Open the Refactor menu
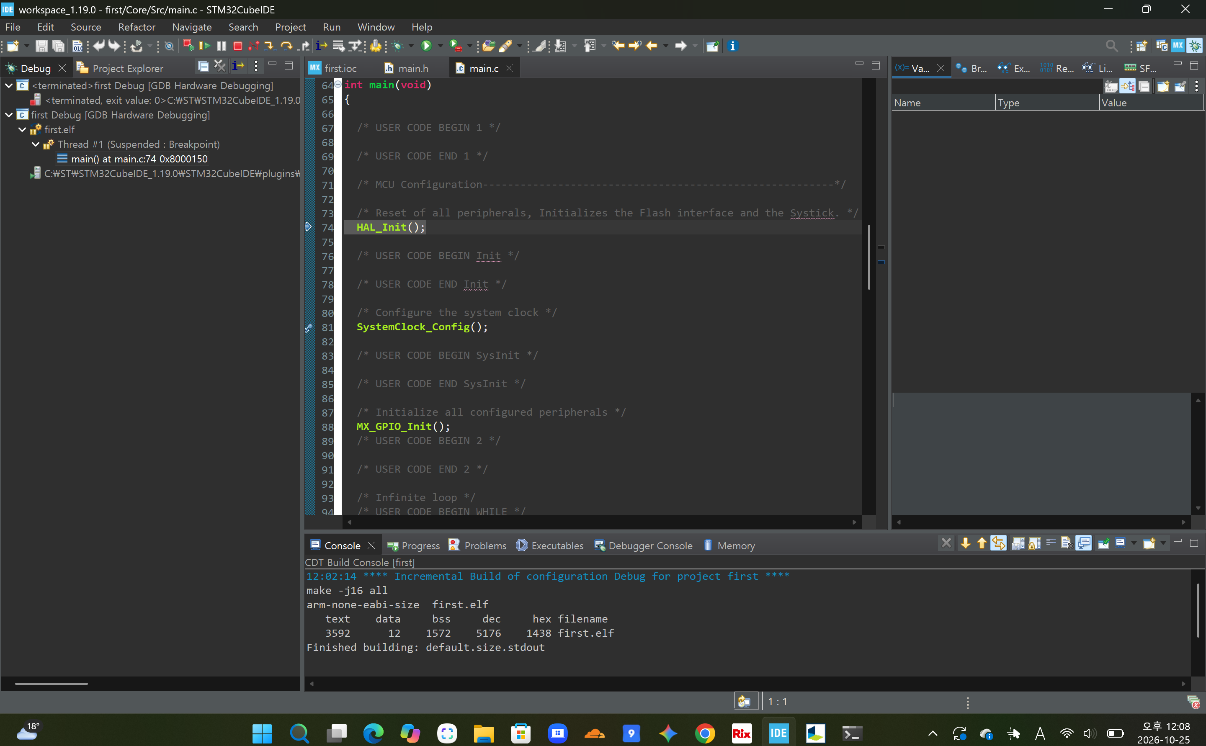This screenshot has width=1206, height=746. (x=136, y=27)
